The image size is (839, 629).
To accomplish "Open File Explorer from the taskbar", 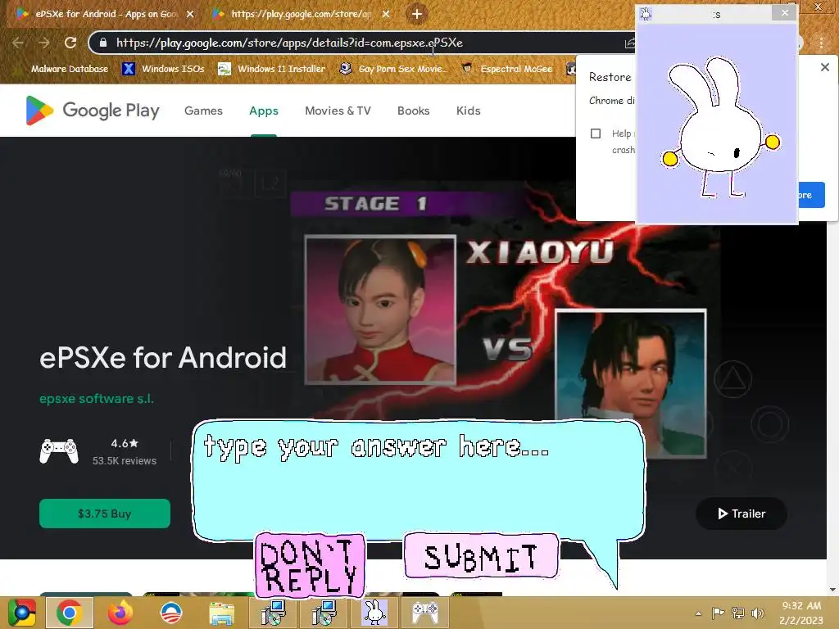I will click(x=221, y=613).
